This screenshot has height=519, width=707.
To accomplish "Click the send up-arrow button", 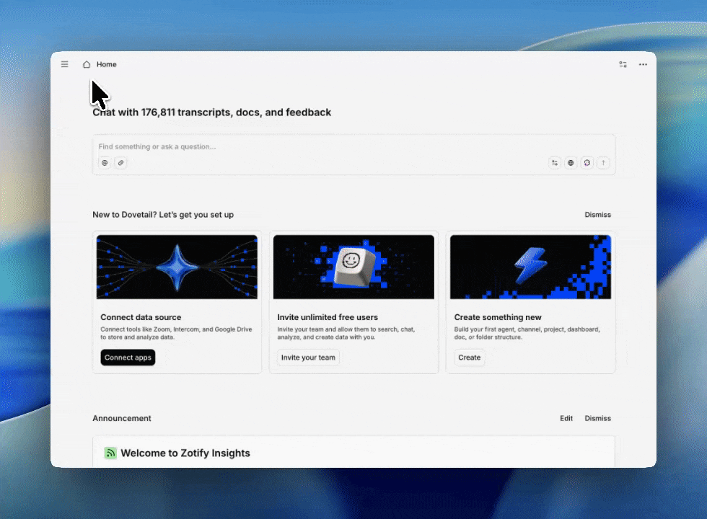I will [603, 163].
